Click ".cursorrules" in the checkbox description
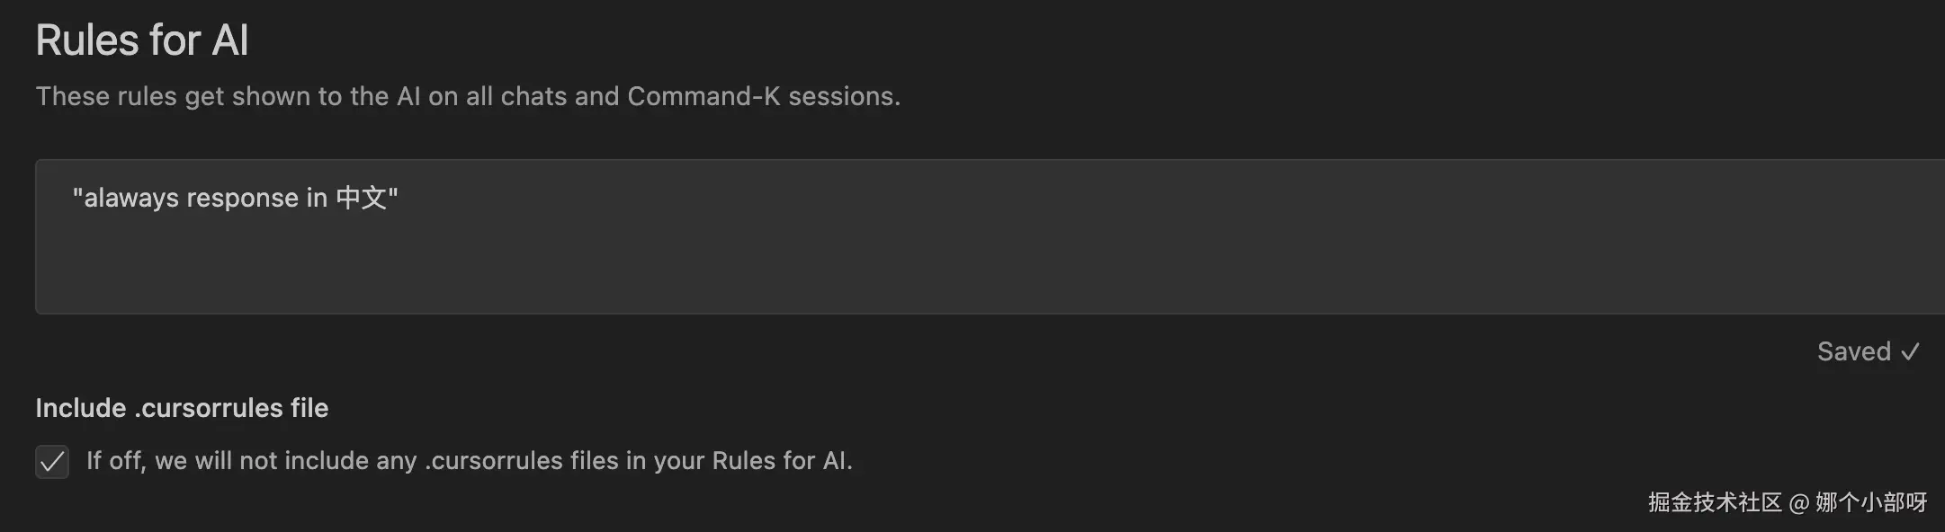The height and width of the screenshot is (532, 1945). (480, 461)
